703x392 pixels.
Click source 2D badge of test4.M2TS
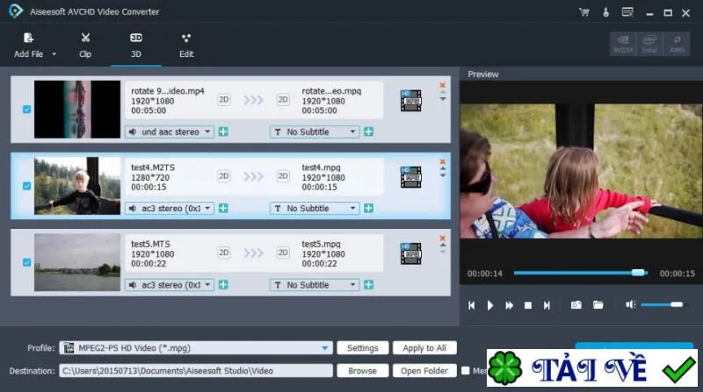(x=224, y=176)
